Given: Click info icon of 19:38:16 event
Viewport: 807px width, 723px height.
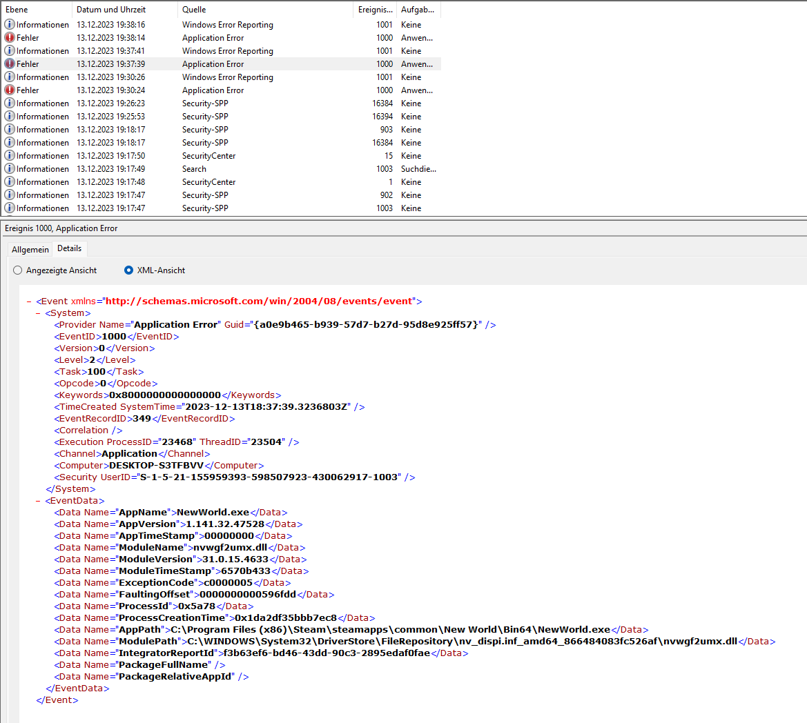Looking at the screenshot, I should click(9, 24).
